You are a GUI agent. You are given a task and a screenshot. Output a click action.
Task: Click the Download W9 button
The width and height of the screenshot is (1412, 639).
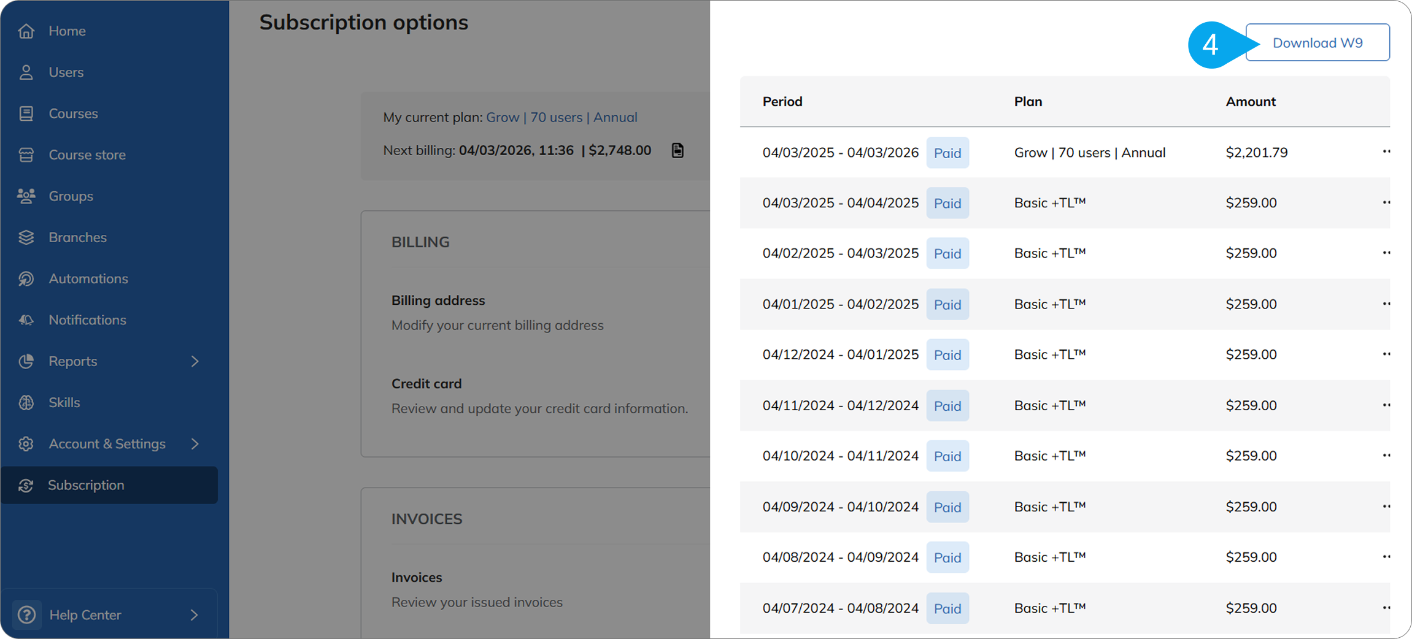(x=1317, y=42)
